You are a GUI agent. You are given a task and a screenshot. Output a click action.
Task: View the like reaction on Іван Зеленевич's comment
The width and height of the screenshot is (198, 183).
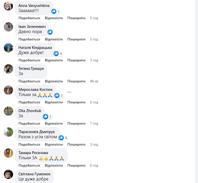50,32
